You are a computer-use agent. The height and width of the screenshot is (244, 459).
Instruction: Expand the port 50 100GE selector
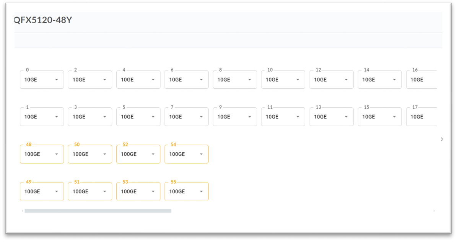coord(90,154)
